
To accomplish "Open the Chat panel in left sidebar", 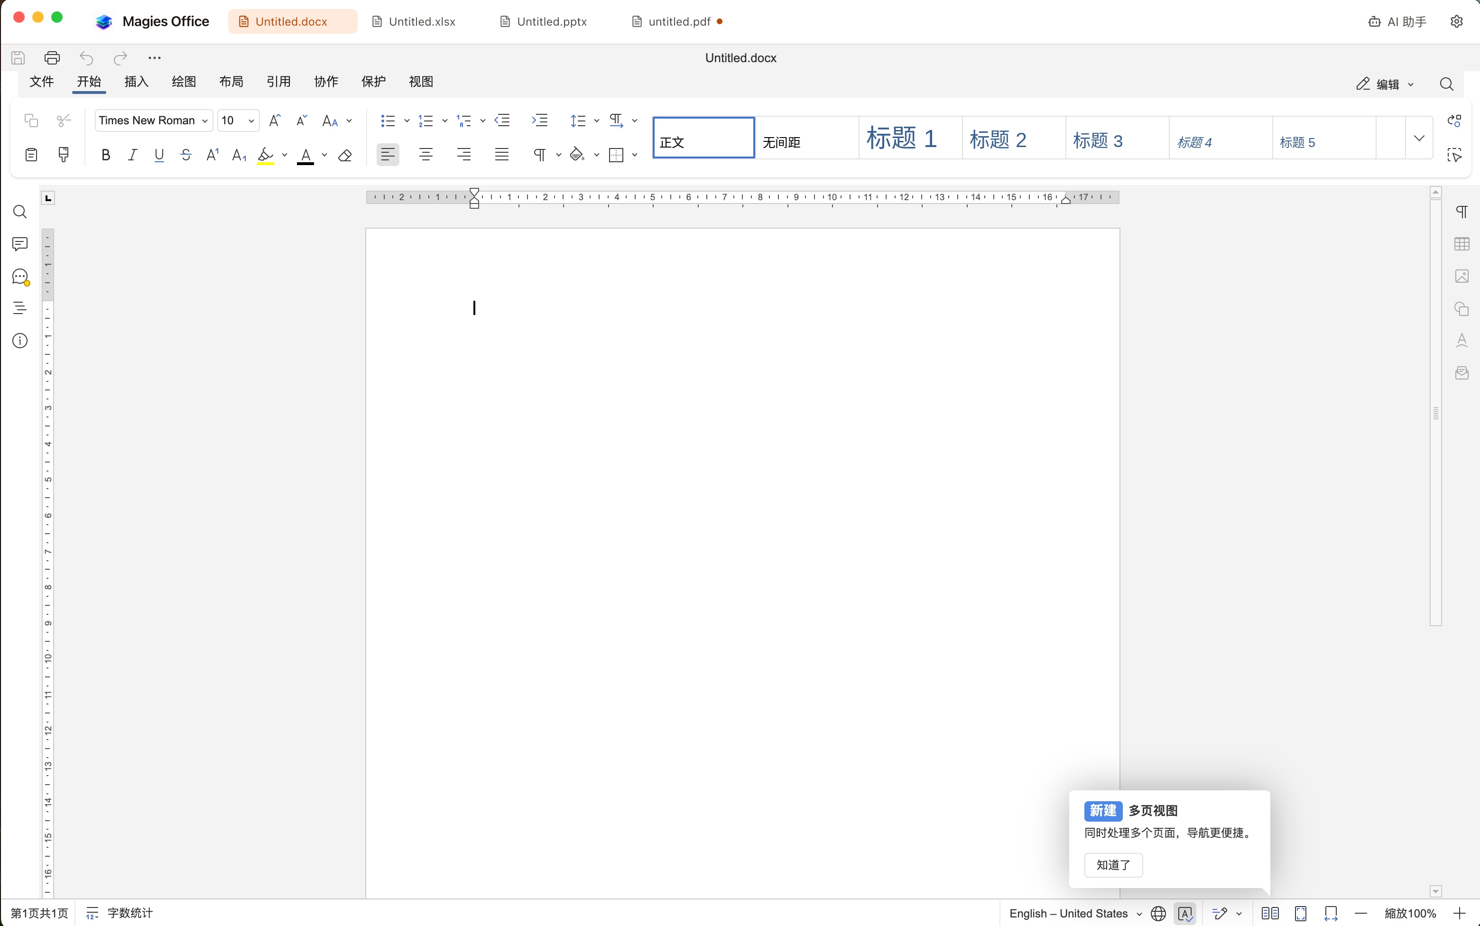I will (x=20, y=277).
